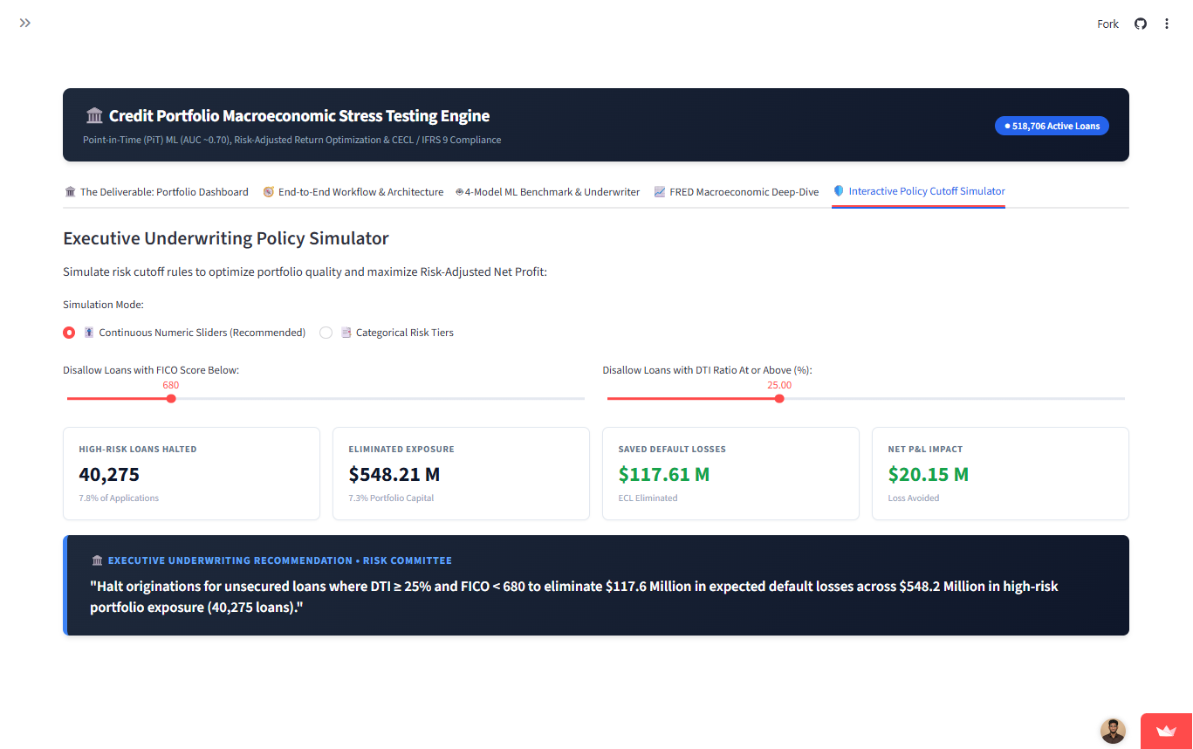Click the "7.8% of Applications" caption
Viewport: 1193px width, 749px height.
[x=119, y=498]
